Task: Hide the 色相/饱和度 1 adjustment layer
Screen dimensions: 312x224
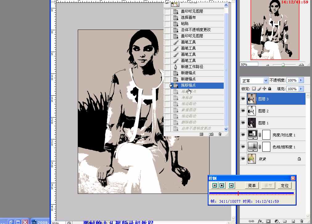Action: tap(243, 147)
